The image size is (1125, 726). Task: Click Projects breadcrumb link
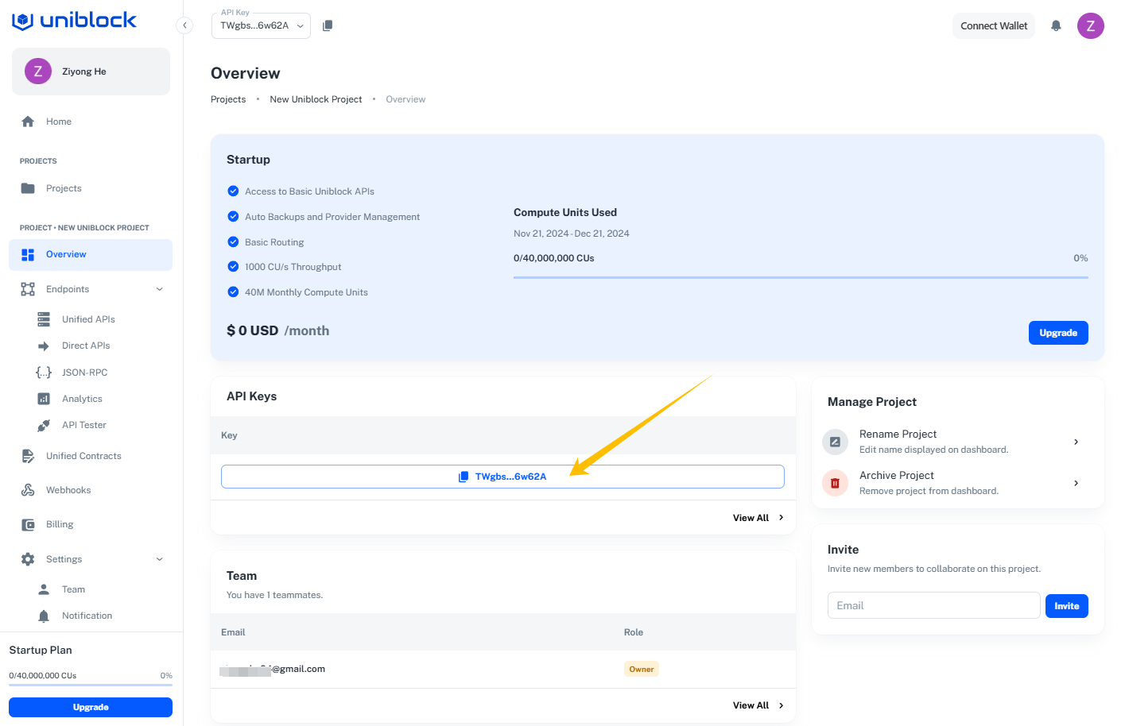[228, 99]
